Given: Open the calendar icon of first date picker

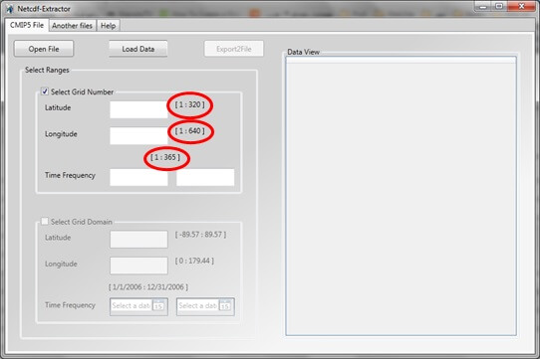Looking at the screenshot, I should [x=158, y=305].
